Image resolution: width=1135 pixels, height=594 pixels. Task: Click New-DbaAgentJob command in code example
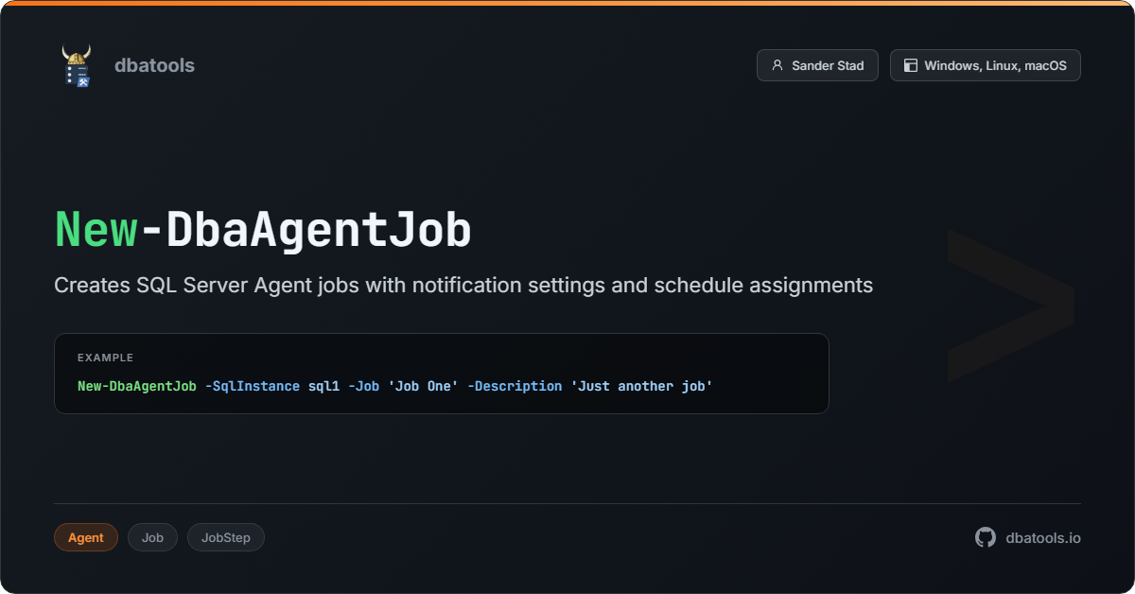137,386
